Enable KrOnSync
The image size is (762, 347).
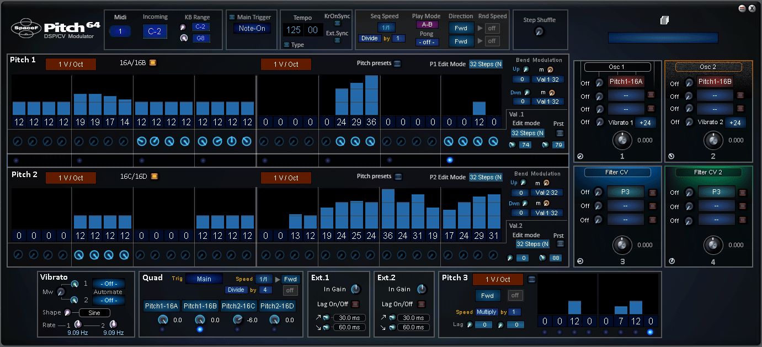(x=337, y=24)
